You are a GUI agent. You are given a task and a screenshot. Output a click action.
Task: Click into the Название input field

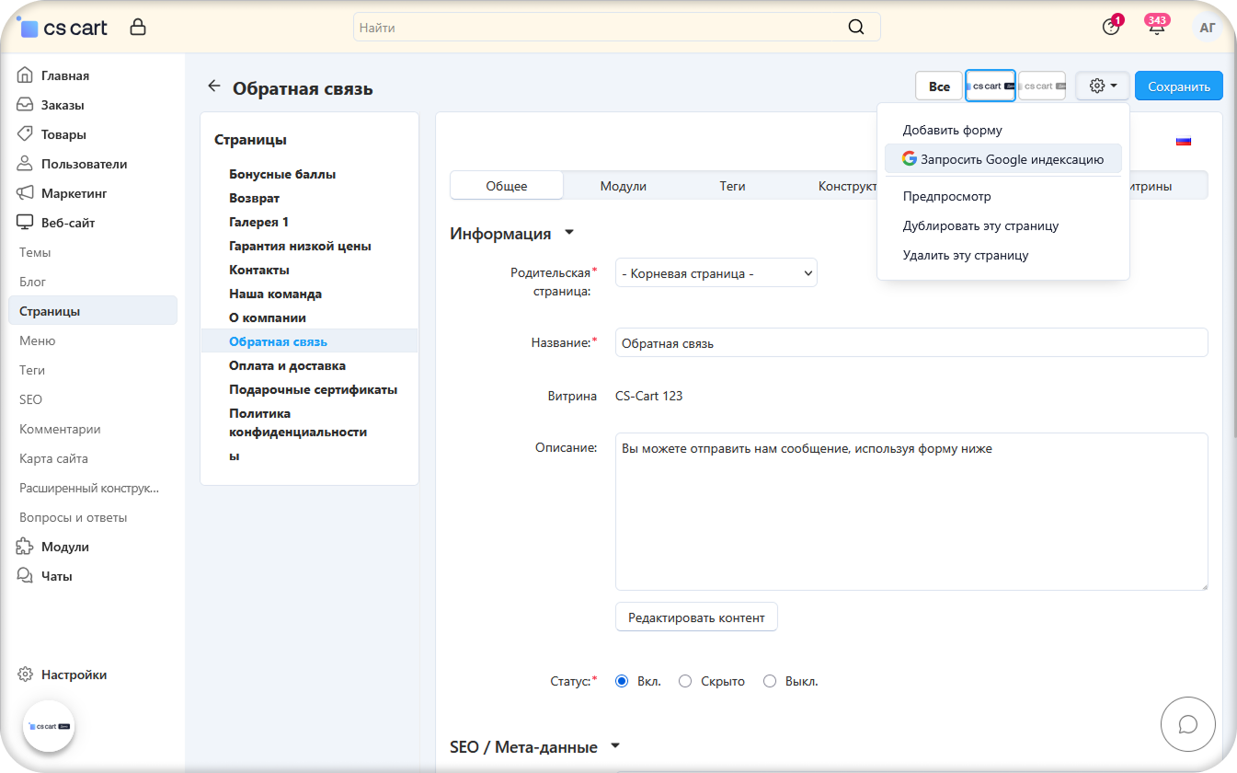click(911, 343)
